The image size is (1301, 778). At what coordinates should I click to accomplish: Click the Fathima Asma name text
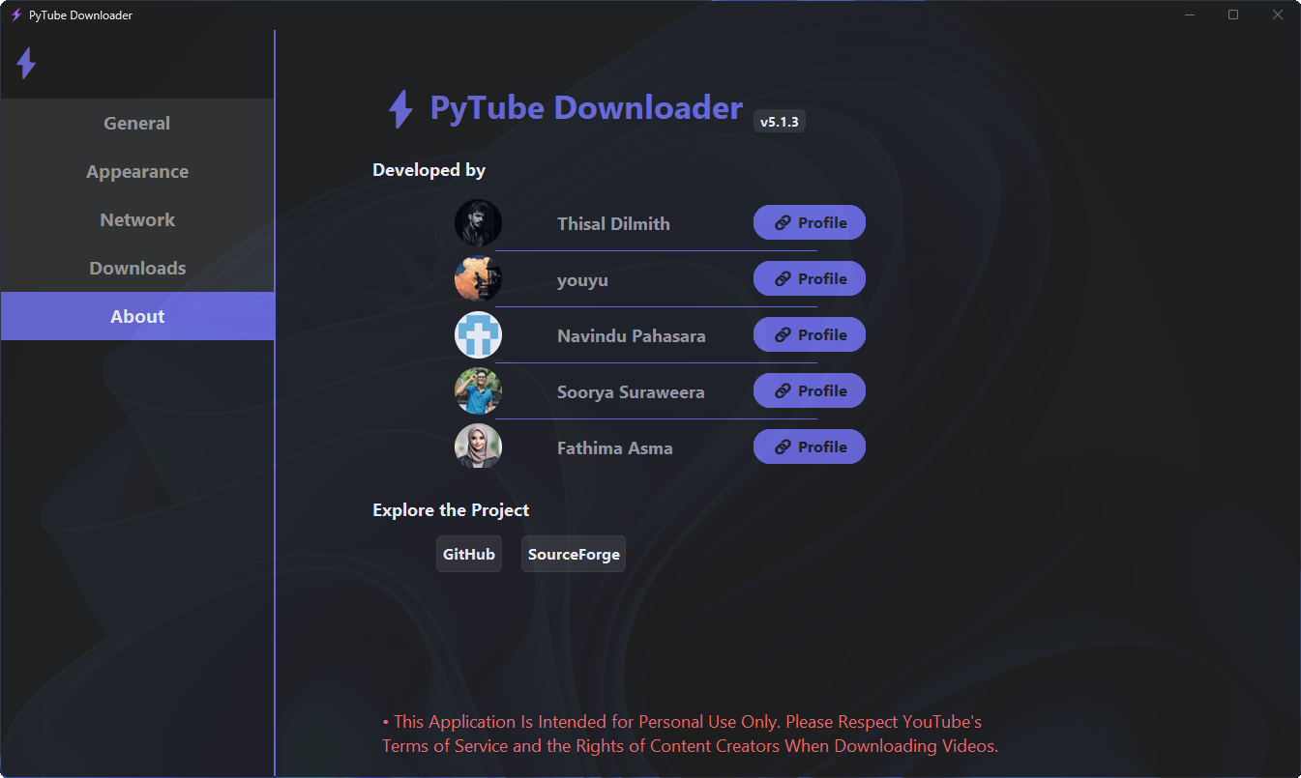(615, 448)
